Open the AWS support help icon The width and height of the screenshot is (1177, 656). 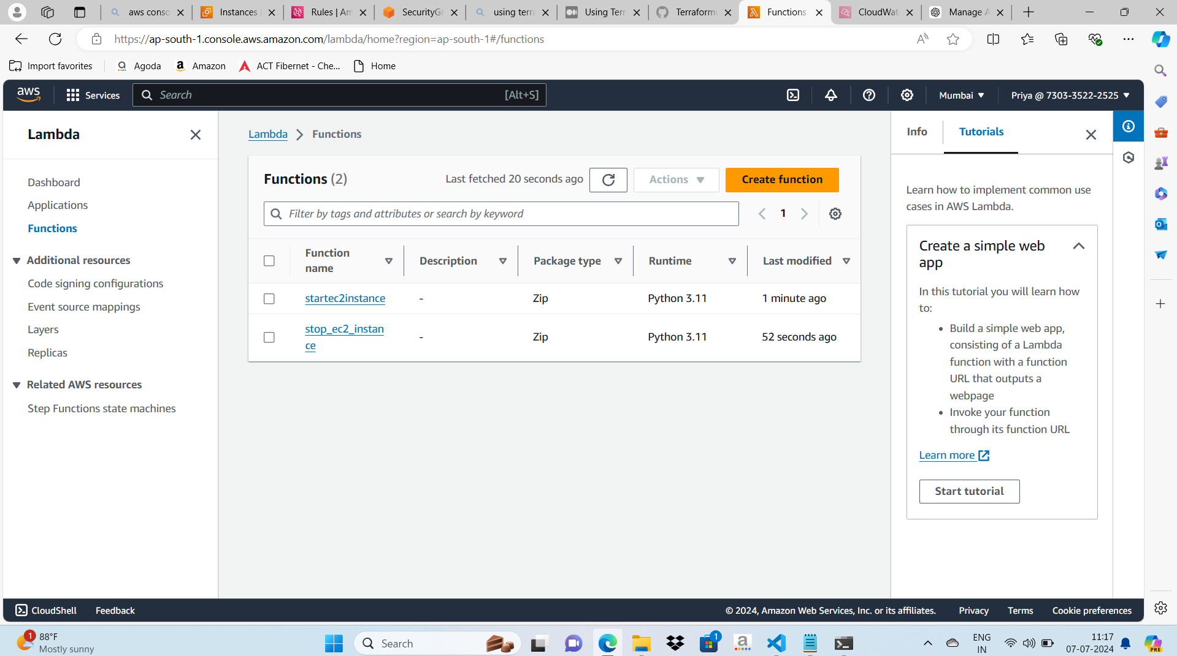[869, 95]
